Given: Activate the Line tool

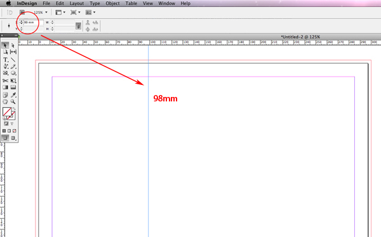Looking at the screenshot, I should 13,60.
